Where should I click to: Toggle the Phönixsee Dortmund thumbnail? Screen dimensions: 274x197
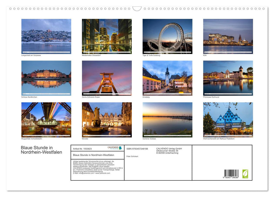[x=228, y=78]
